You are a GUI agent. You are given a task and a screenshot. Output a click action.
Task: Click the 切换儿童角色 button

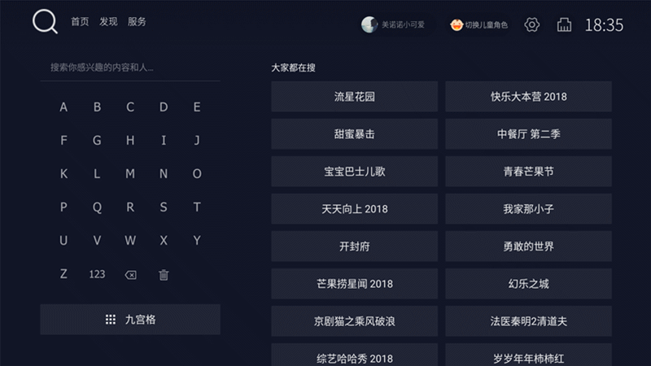[479, 25]
